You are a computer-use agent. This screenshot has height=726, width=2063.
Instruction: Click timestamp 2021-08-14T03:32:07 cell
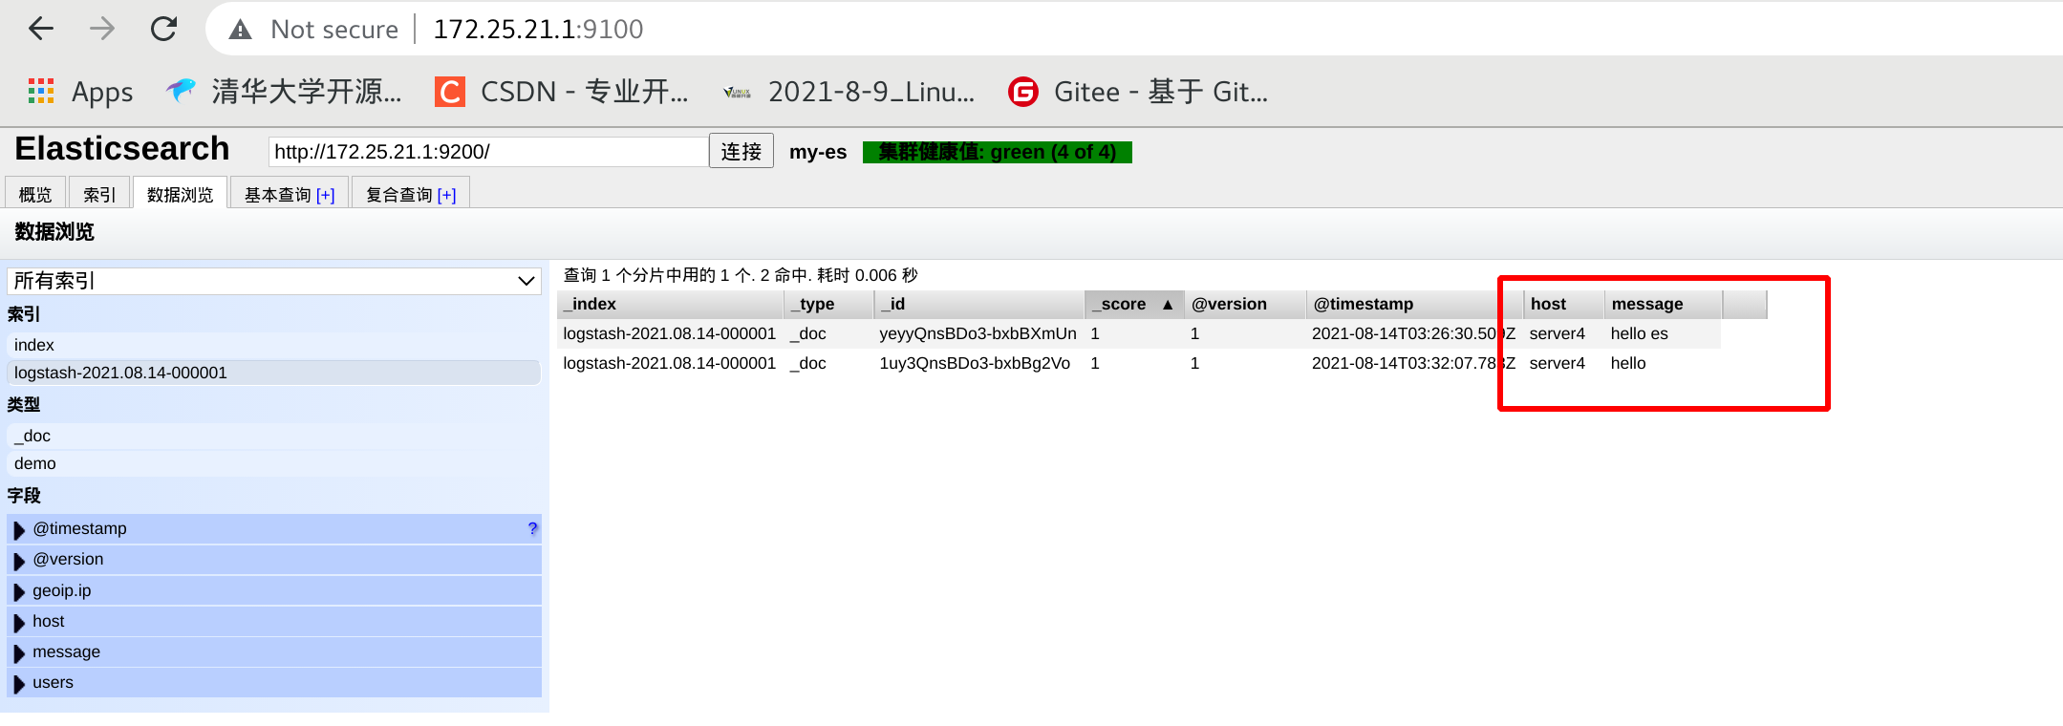click(x=1414, y=363)
